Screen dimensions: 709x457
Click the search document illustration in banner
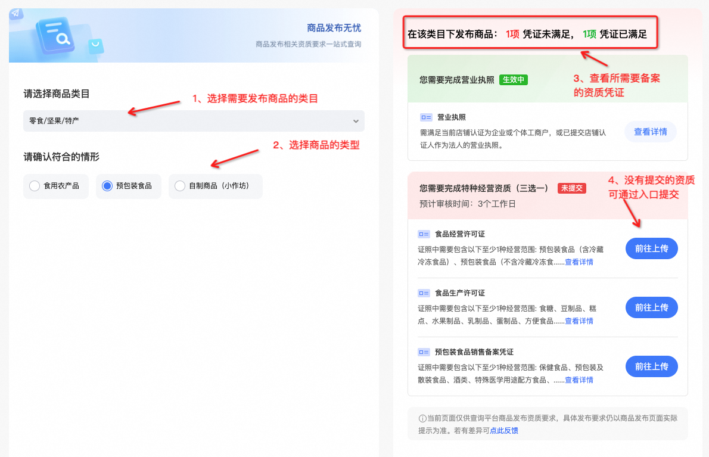click(x=56, y=36)
